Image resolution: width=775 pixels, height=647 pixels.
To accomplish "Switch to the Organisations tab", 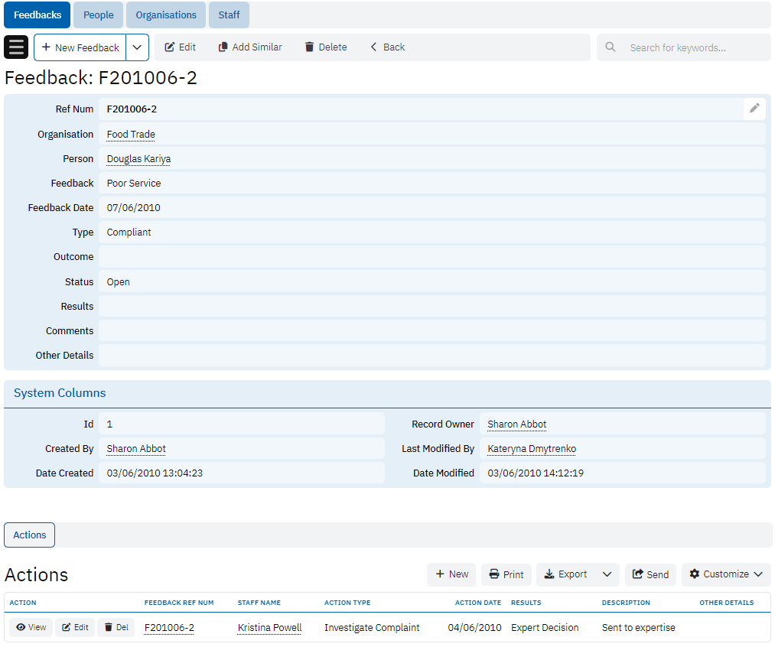I will 166,15.
